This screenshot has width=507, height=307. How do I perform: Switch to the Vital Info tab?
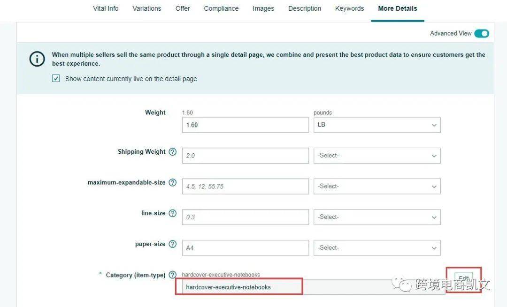(x=106, y=8)
